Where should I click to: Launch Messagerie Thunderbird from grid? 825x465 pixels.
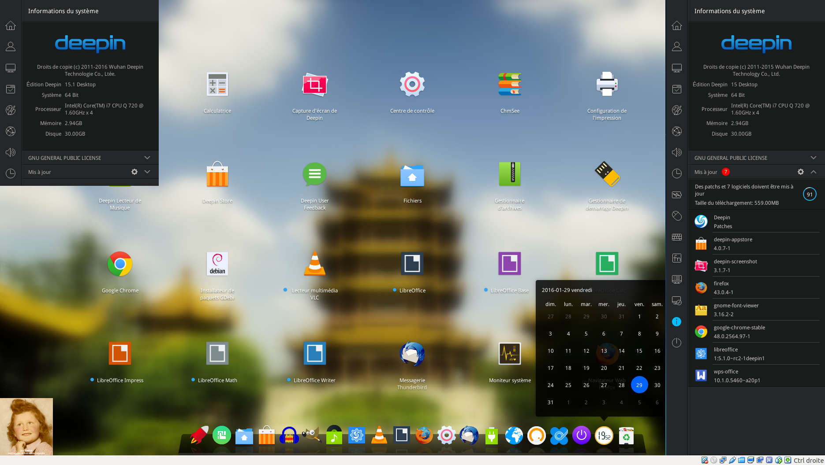pos(412,354)
